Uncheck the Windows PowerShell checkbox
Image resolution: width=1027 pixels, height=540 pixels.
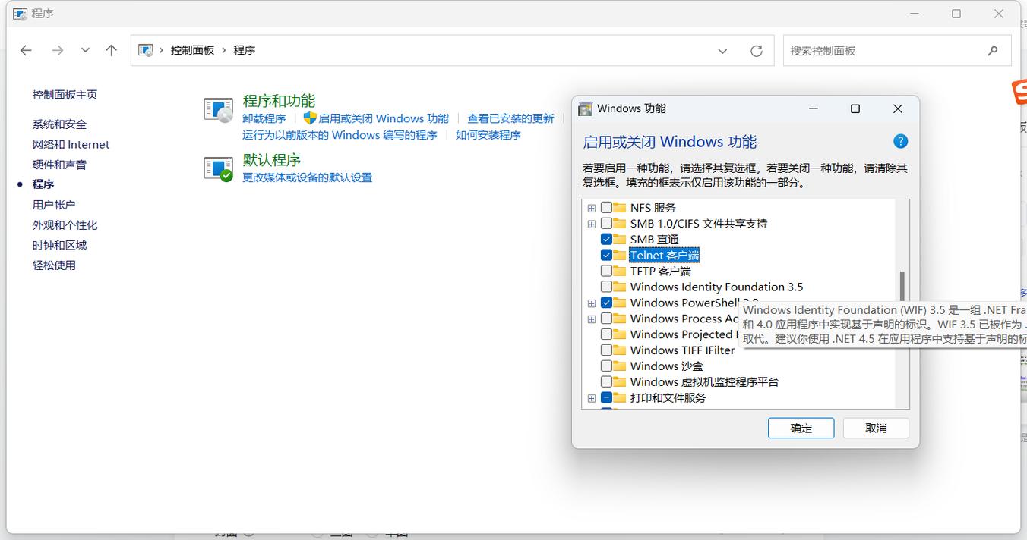[606, 303]
